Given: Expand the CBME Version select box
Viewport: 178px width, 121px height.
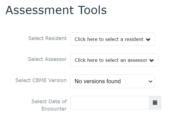Looking at the screenshot, I should 112,81.
